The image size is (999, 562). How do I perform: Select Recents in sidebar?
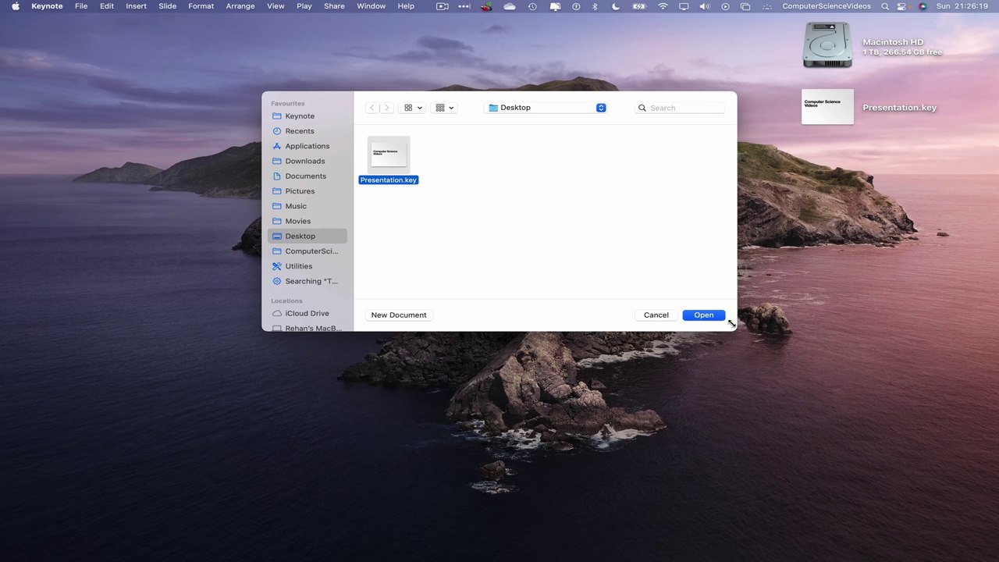[x=307, y=131]
